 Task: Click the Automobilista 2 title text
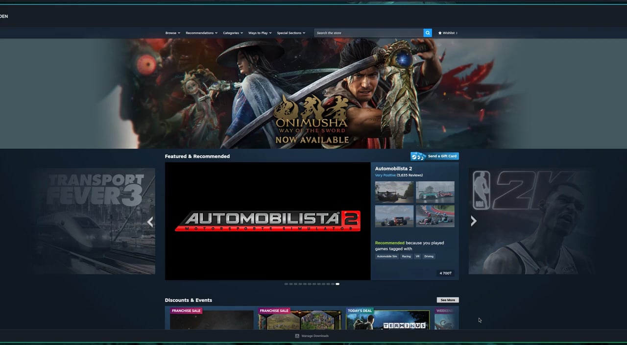click(393, 169)
